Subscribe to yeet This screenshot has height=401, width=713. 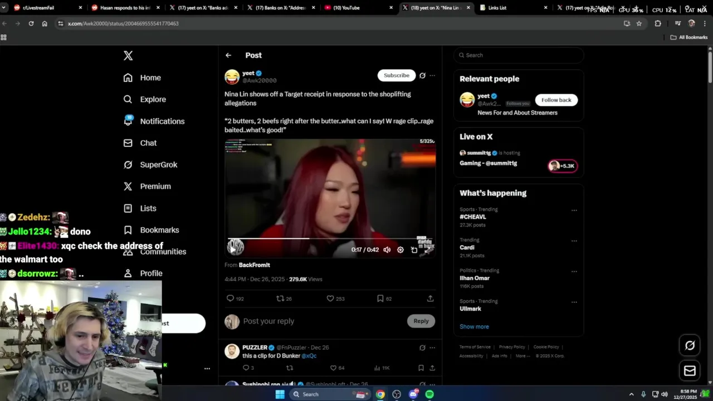(x=397, y=75)
